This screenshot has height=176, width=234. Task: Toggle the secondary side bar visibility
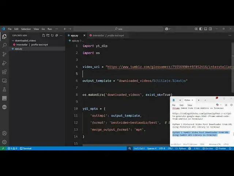210,29
